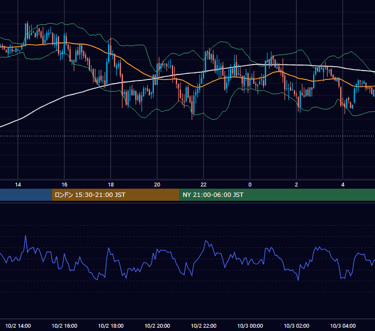Click the 10/2 18:00 date label
The height and width of the screenshot is (331, 375).
pos(111,325)
